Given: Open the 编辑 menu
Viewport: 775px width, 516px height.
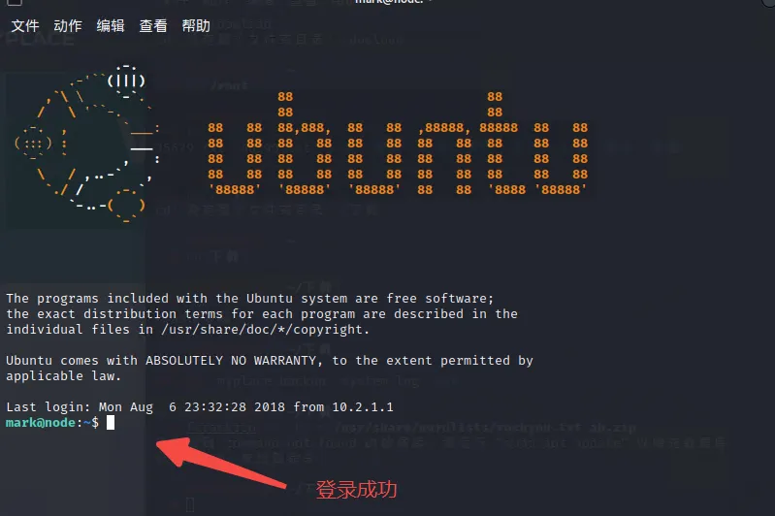Looking at the screenshot, I should click(x=111, y=25).
